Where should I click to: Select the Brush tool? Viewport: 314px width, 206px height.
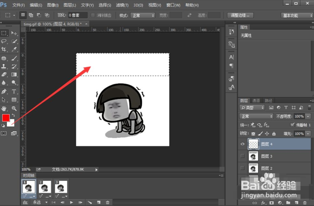click(x=14, y=58)
